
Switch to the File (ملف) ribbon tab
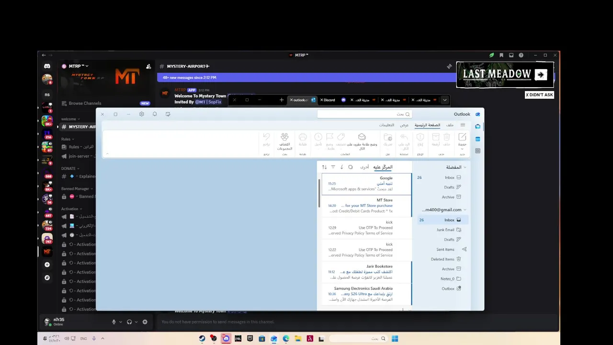(450, 125)
